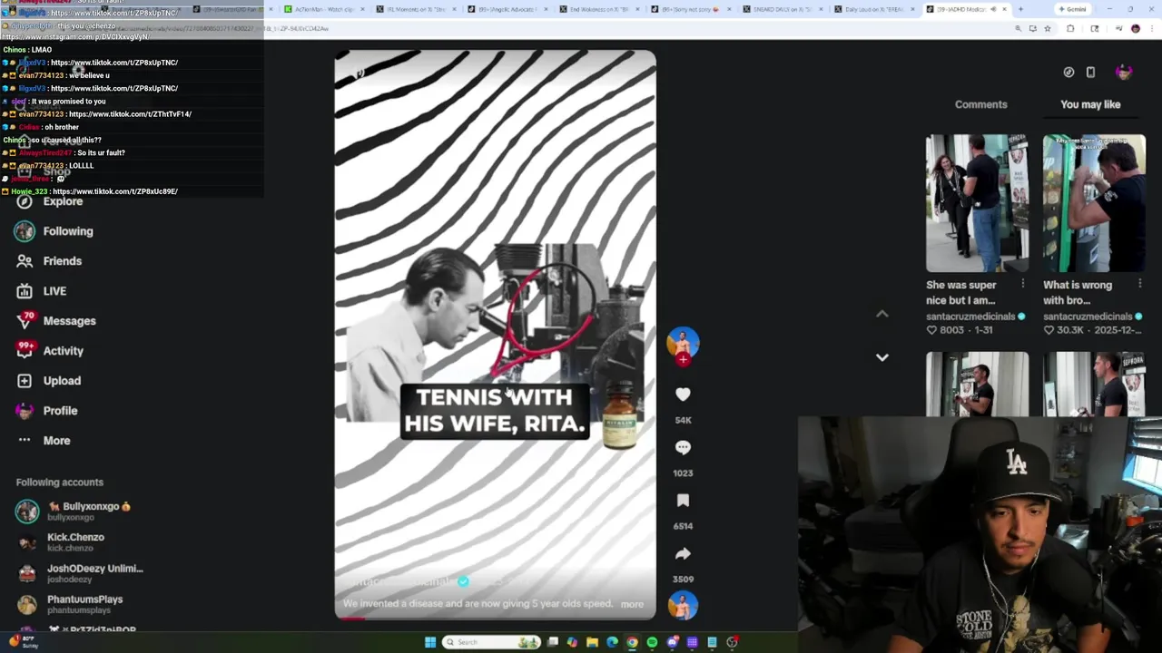Switch to the You may like tab
The image size is (1162, 653).
pos(1090,104)
